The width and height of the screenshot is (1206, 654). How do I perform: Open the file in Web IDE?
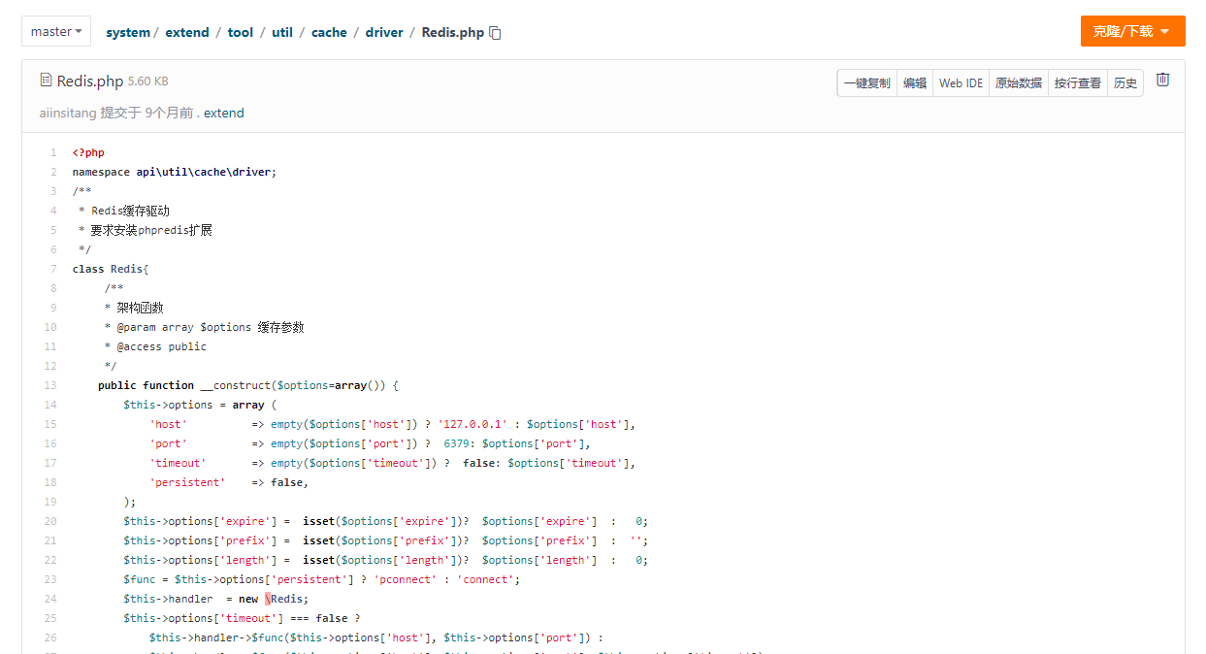point(961,83)
